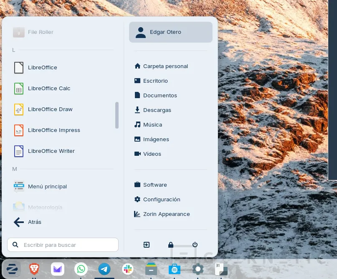Lock the screen
Image resolution: width=337 pixels, height=279 pixels.
pos(171,245)
